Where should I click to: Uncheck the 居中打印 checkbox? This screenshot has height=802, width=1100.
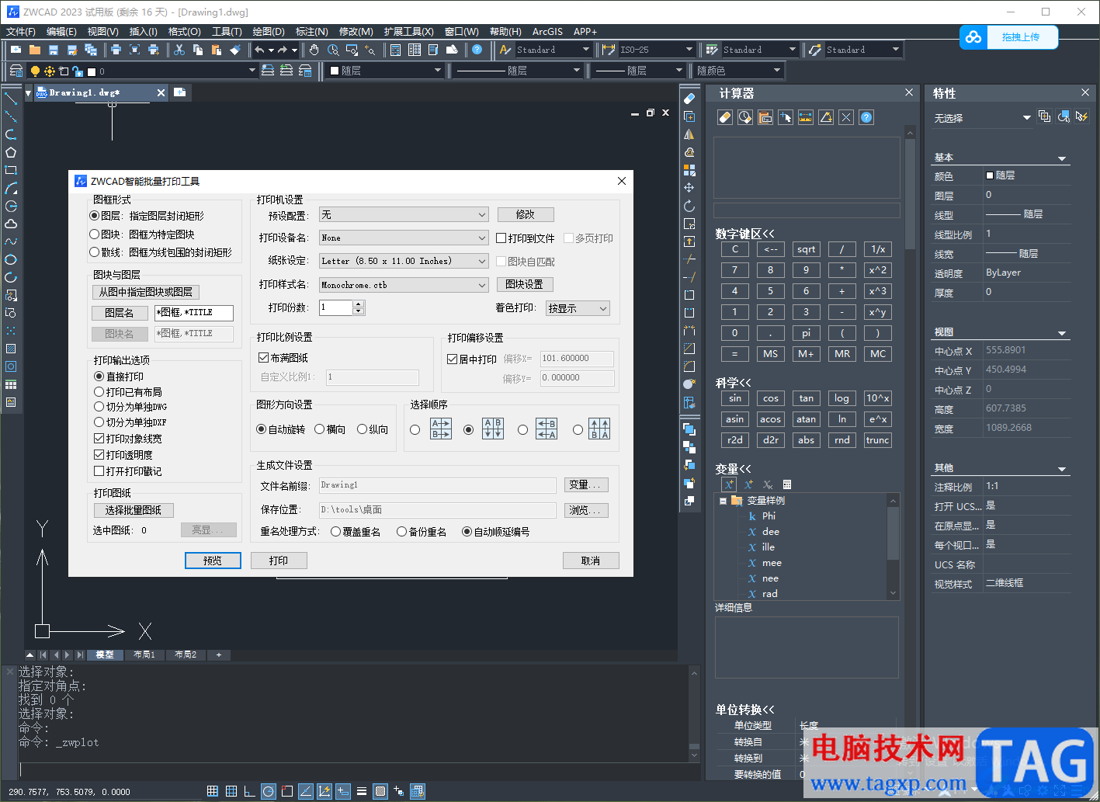pos(453,359)
